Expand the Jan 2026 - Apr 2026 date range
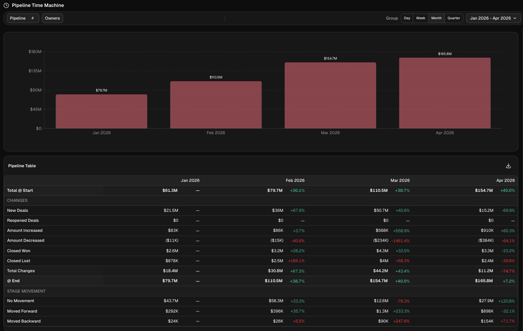 point(493,18)
